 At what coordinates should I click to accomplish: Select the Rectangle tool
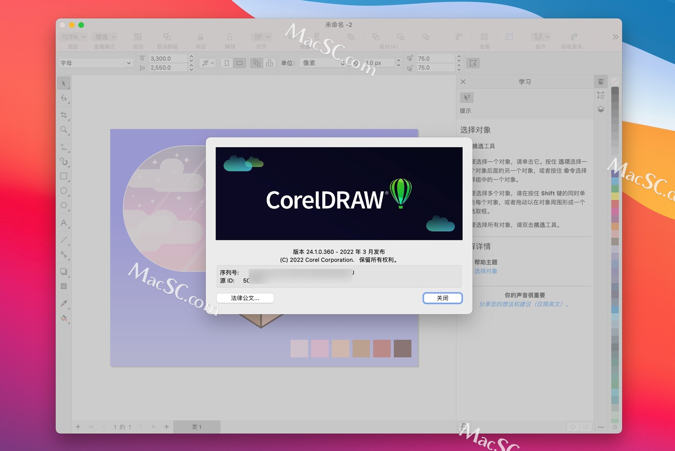click(64, 176)
